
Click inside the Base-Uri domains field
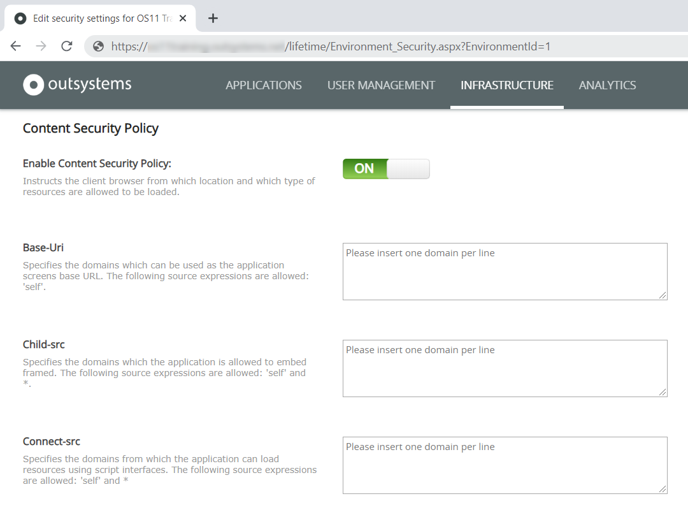(x=505, y=271)
